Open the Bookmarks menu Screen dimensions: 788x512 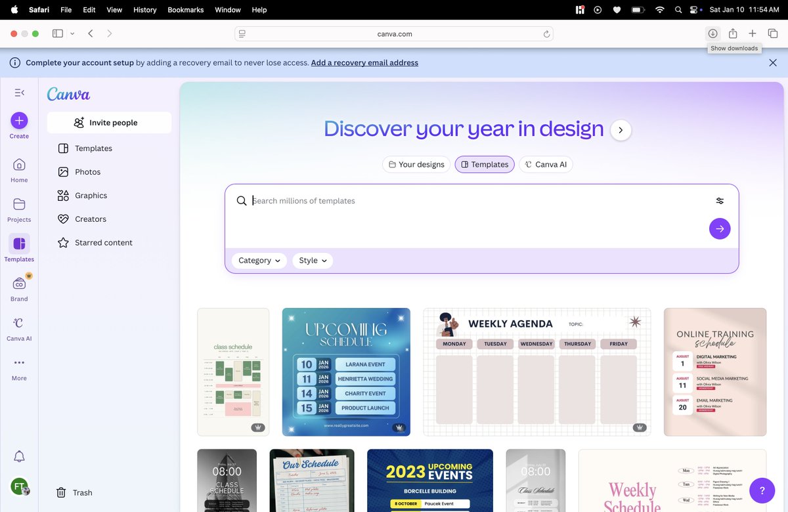pyautogui.click(x=185, y=10)
